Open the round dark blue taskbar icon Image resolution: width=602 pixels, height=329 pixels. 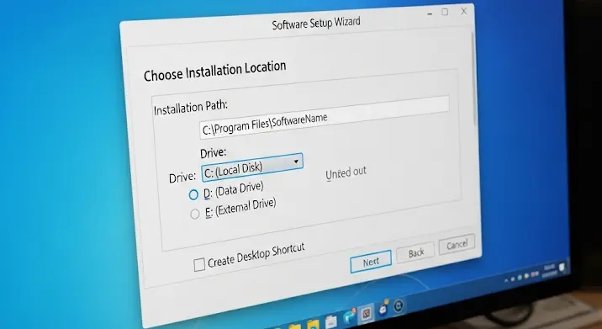tap(399, 306)
